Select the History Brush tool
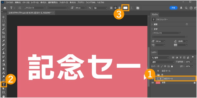 3,57
